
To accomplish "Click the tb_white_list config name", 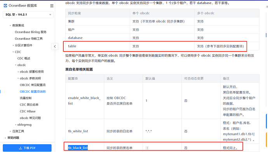I will click(x=78, y=131).
